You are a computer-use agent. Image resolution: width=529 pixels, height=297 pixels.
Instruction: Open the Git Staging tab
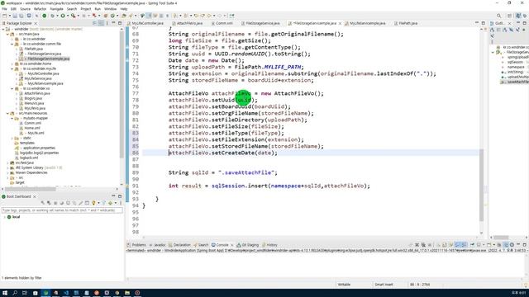coord(248,245)
